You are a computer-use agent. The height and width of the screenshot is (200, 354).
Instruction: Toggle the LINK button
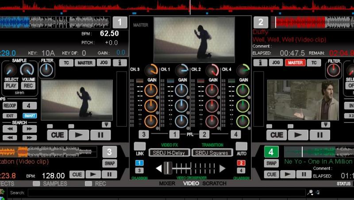pyautogui.click(x=140, y=146)
